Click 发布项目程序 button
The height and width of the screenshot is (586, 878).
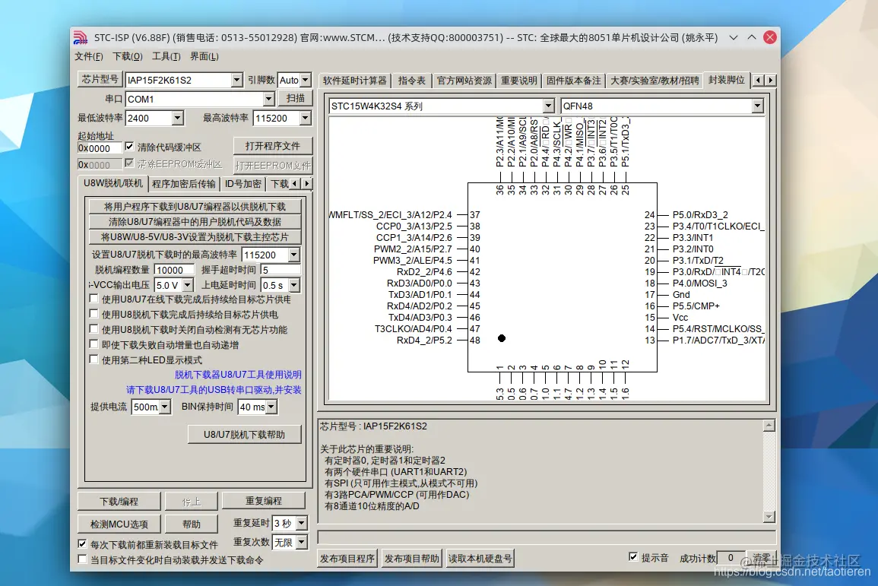[347, 558]
